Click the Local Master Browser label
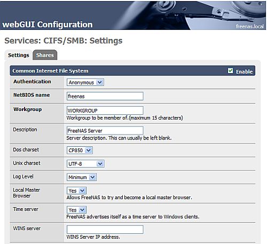 coord(27,193)
